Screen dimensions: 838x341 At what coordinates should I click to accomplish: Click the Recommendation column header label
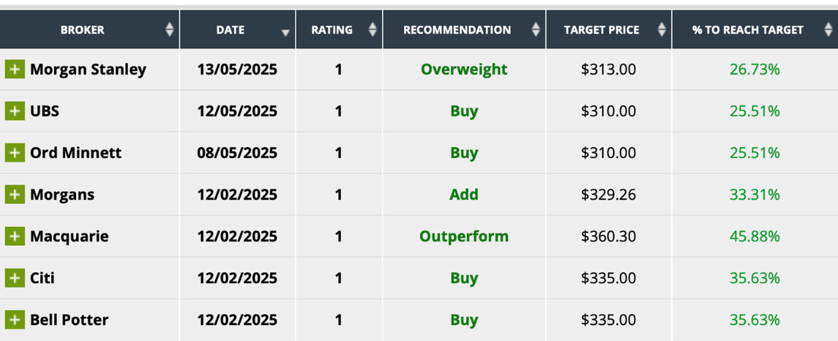pos(457,30)
